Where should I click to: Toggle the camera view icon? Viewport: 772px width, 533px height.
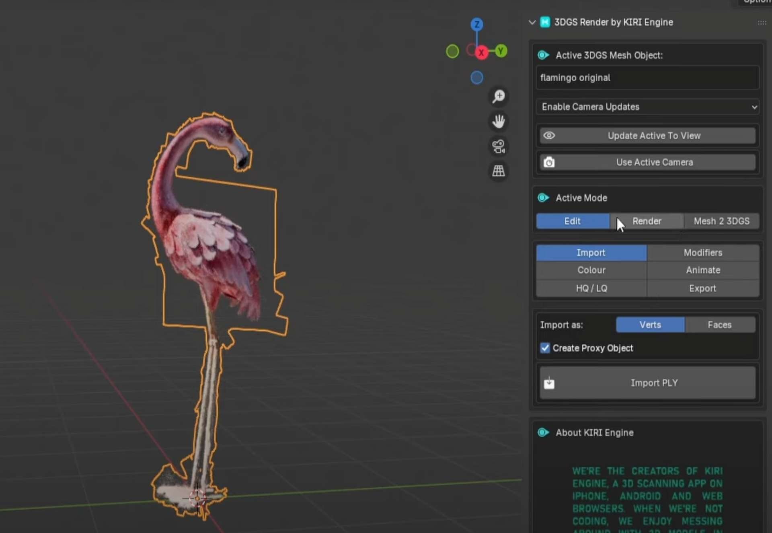click(x=499, y=146)
